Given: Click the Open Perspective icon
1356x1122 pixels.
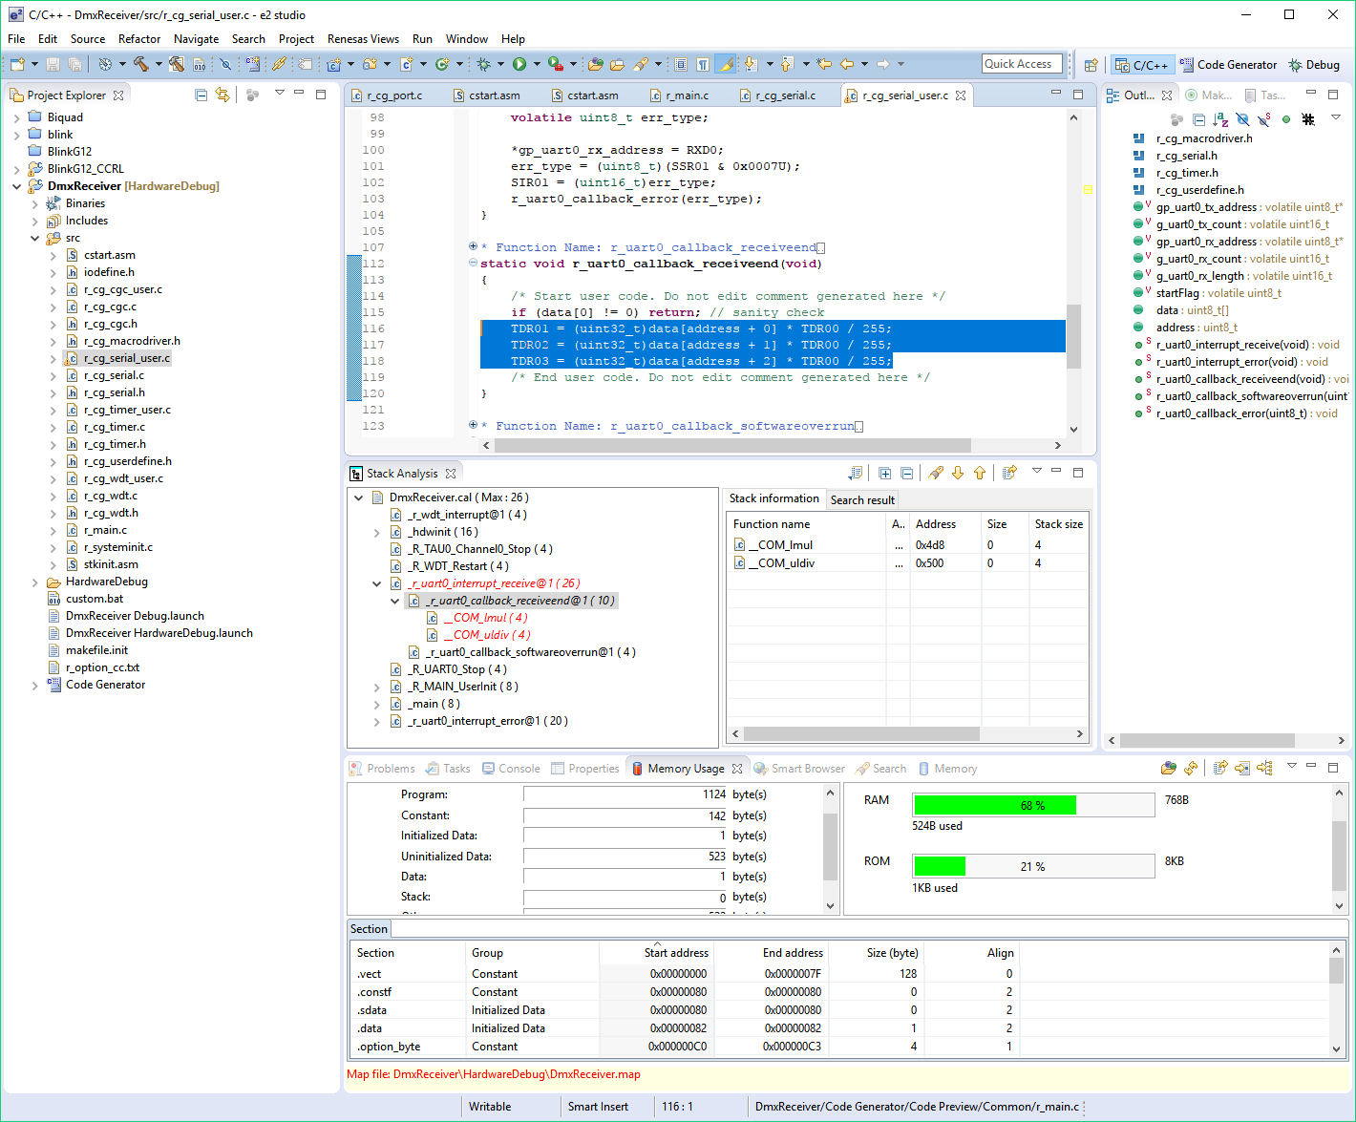Looking at the screenshot, I should click(x=1091, y=65).
